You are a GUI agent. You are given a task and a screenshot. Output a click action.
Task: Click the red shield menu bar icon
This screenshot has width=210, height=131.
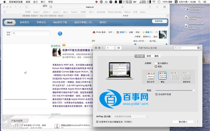tap(97, 2)
